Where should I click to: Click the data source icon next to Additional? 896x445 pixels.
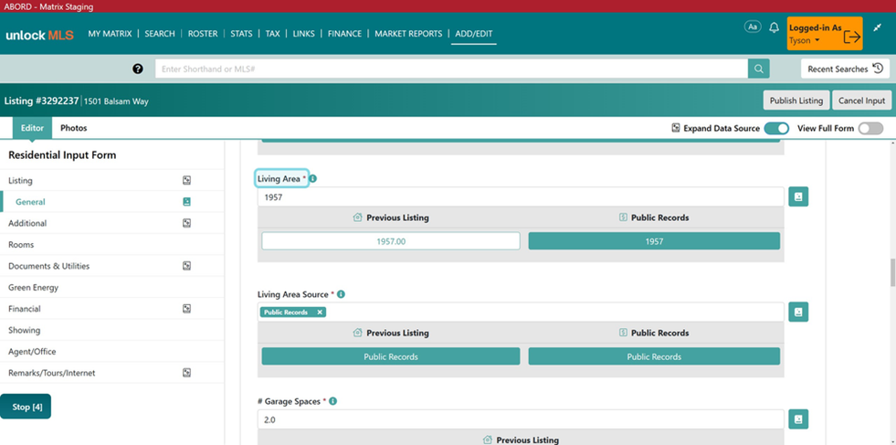(x=186, y=223)
